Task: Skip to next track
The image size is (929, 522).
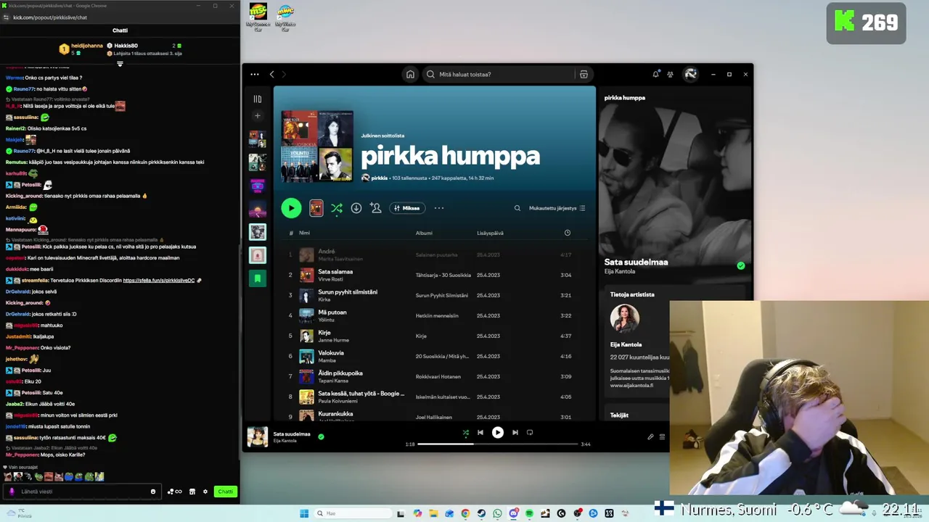Action: pyautogui.click(x=515, y=432)
